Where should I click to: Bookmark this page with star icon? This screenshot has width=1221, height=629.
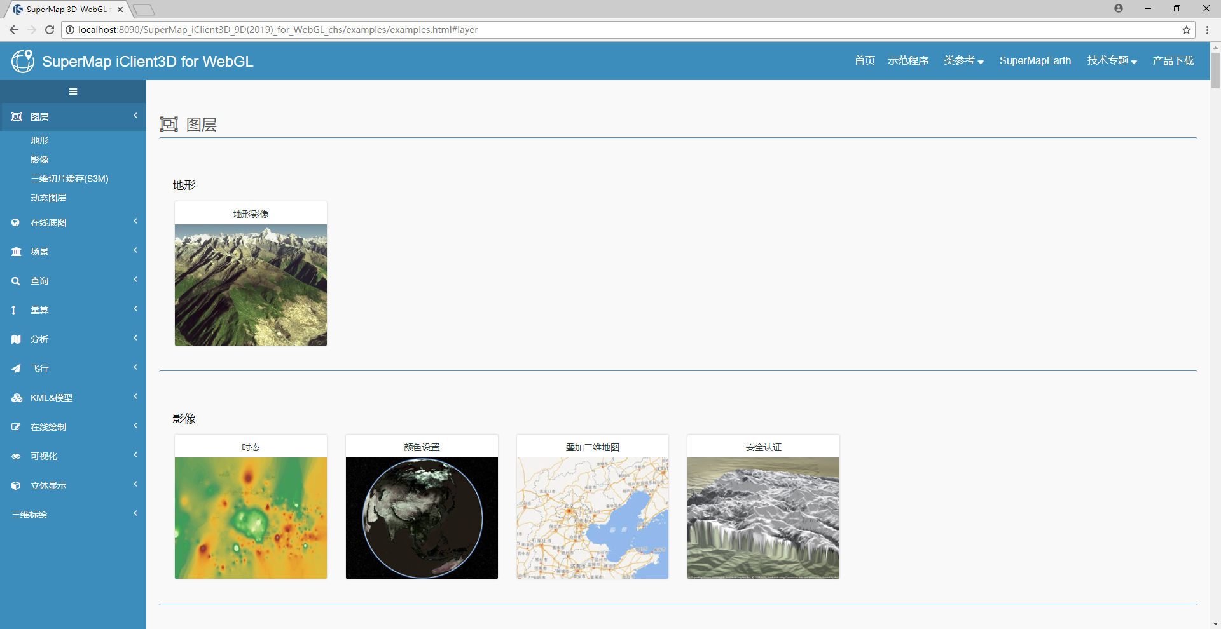[x=1187, y=30]
